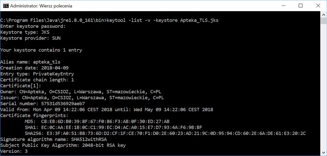Click the Serial number 57531d536929aeb7 line
Image resolution: width=327 pixels, height=156 pixels.
click(43, 104)
